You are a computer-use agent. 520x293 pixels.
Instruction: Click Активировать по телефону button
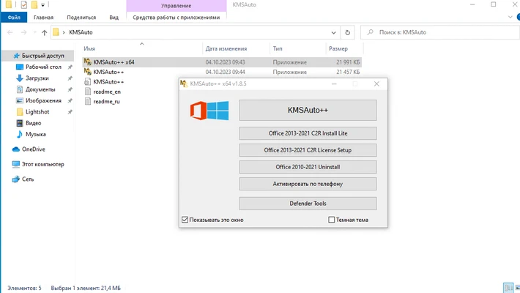[308, 184]
